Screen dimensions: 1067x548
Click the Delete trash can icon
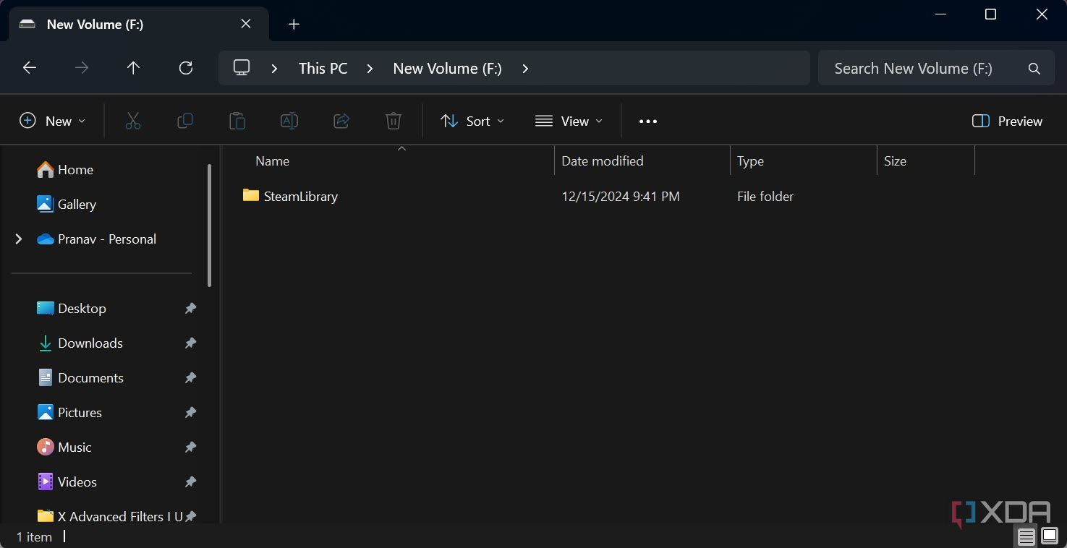[x=394, y=121]
